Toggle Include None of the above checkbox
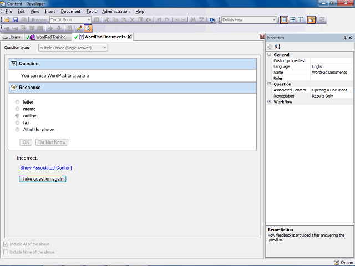The width and height of the screenshot is (355, 266). click(x=6, y=252)
